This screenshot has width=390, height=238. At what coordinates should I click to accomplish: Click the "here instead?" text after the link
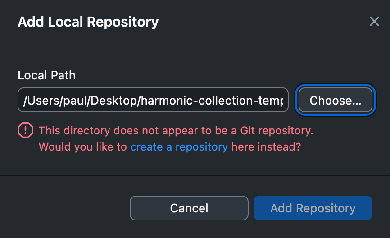[266, 147]
